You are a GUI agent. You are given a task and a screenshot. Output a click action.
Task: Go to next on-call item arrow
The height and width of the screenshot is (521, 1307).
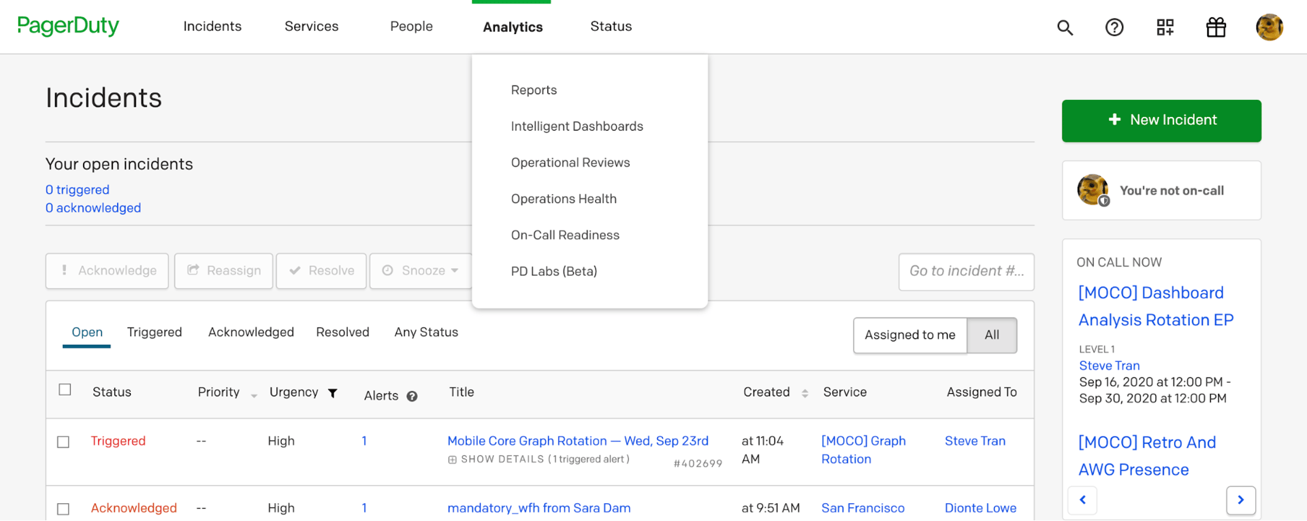1240,500
